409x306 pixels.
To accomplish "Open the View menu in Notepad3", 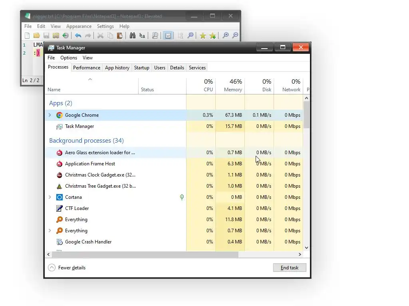I will (x=56, y=26).
